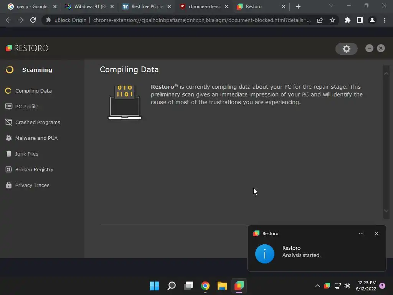This screenshot has width=393, height=295.
Task: Go forward in browser history
Action: [x=21, y=20]
